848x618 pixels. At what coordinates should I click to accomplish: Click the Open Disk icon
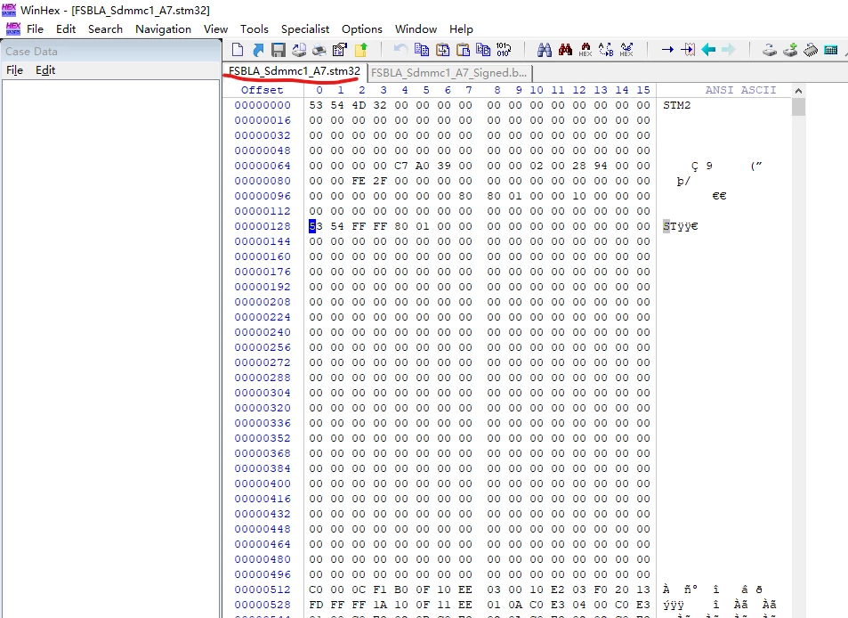(x=770, y=50)
